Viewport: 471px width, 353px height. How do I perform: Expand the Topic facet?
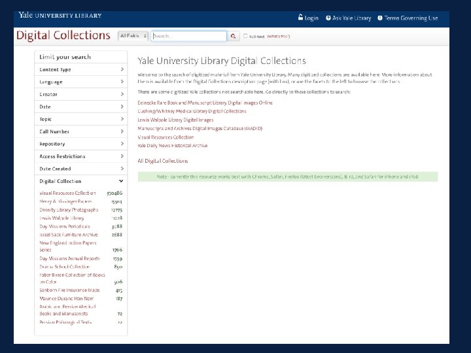tap(81, 119)
